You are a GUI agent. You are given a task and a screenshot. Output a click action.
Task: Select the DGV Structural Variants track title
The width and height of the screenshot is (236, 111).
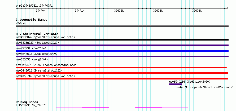tap(37, 34)
